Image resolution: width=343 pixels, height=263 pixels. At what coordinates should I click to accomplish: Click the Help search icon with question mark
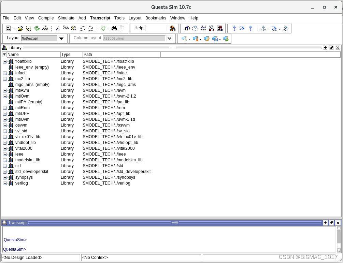(x=173, y=28)
